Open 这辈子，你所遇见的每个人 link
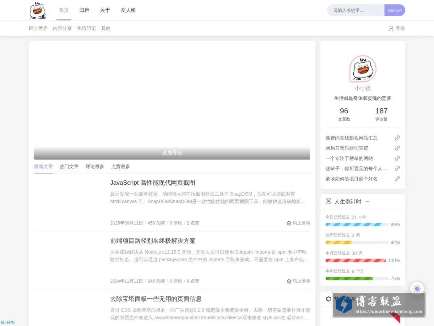This screenshot has width=434, height=326. point(356,168)
